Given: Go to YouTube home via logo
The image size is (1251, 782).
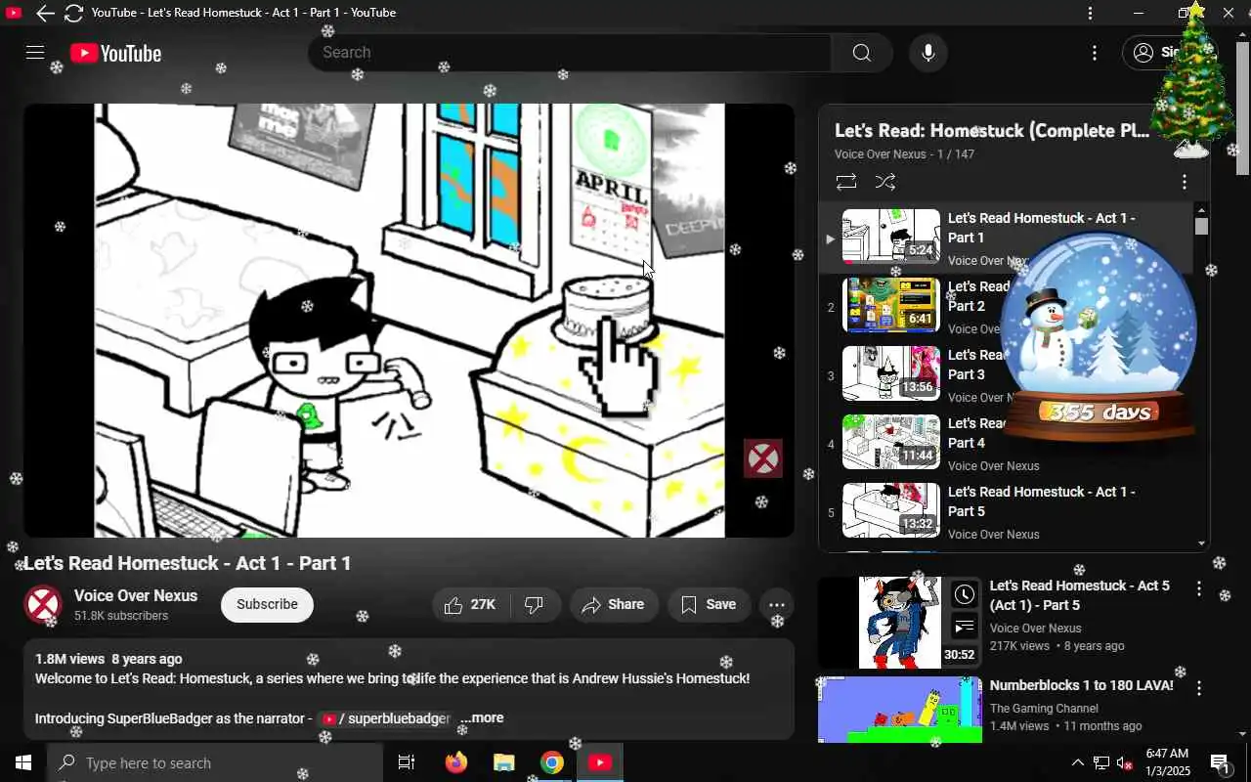Looking at the screenshot, I should tap(115, 54).
